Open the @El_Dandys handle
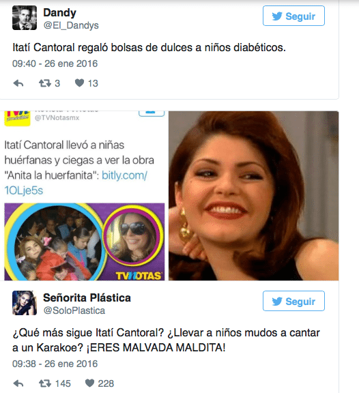The width and height of the screenshot is (359, 393). click(x=71, y=25)
